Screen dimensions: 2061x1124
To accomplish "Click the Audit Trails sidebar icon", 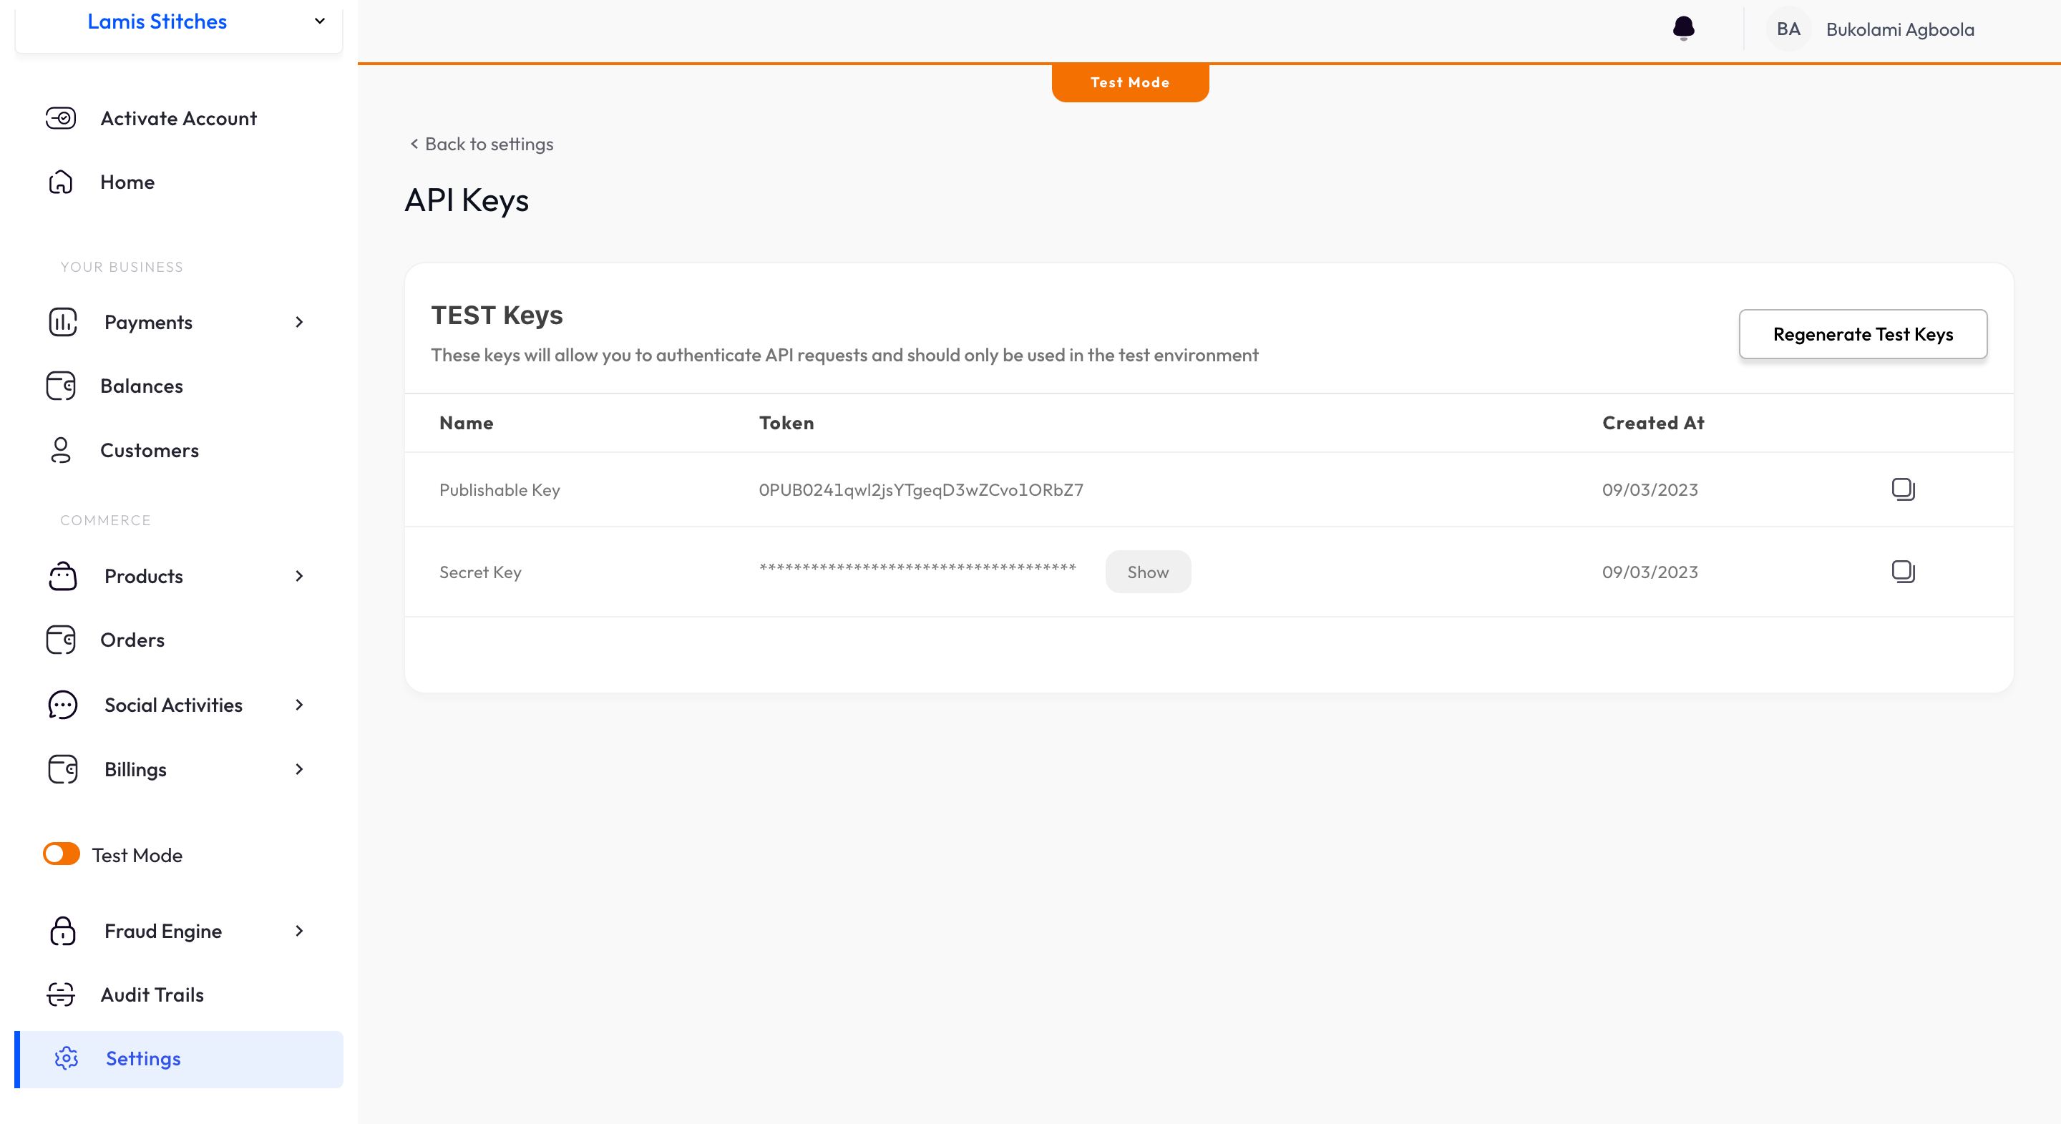I will pos(62,992).
